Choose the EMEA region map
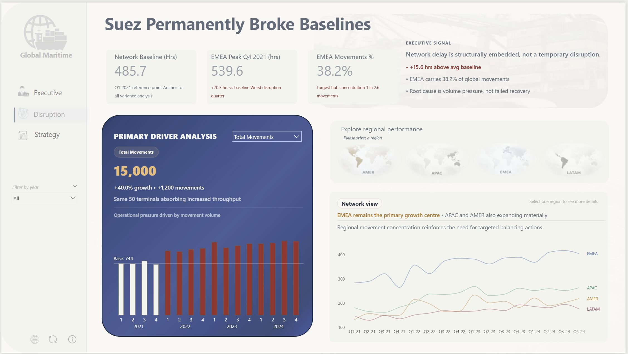 505,159
